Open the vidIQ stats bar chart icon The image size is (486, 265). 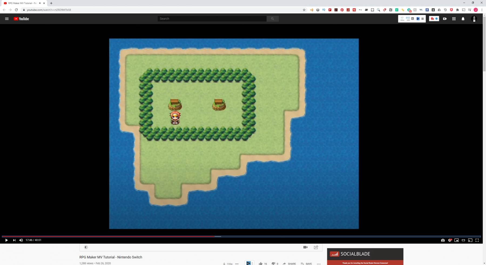tap(413, 19)
